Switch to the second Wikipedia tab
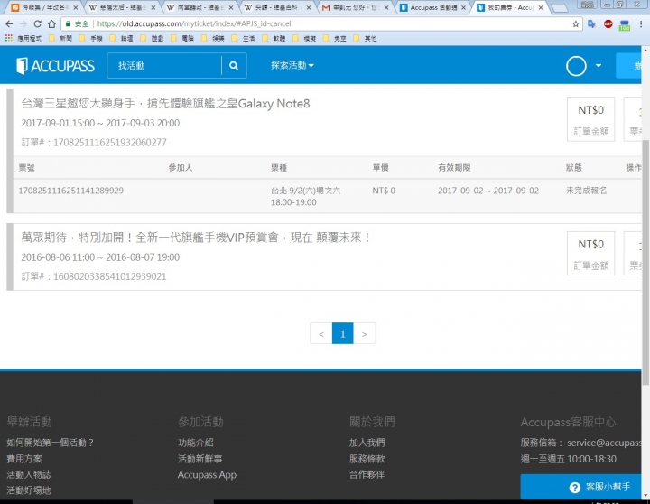650x504 pixels. pos(198,7)
